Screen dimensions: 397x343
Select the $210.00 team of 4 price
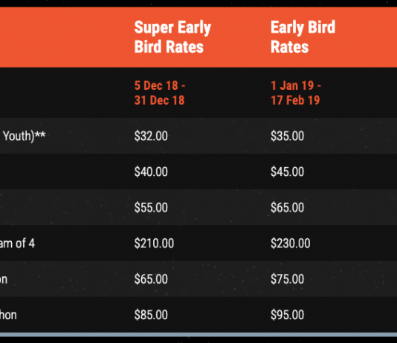154,244
